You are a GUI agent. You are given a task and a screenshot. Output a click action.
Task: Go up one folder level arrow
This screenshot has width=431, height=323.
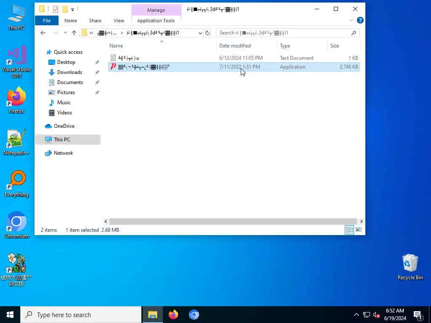[x=74, y=33]
